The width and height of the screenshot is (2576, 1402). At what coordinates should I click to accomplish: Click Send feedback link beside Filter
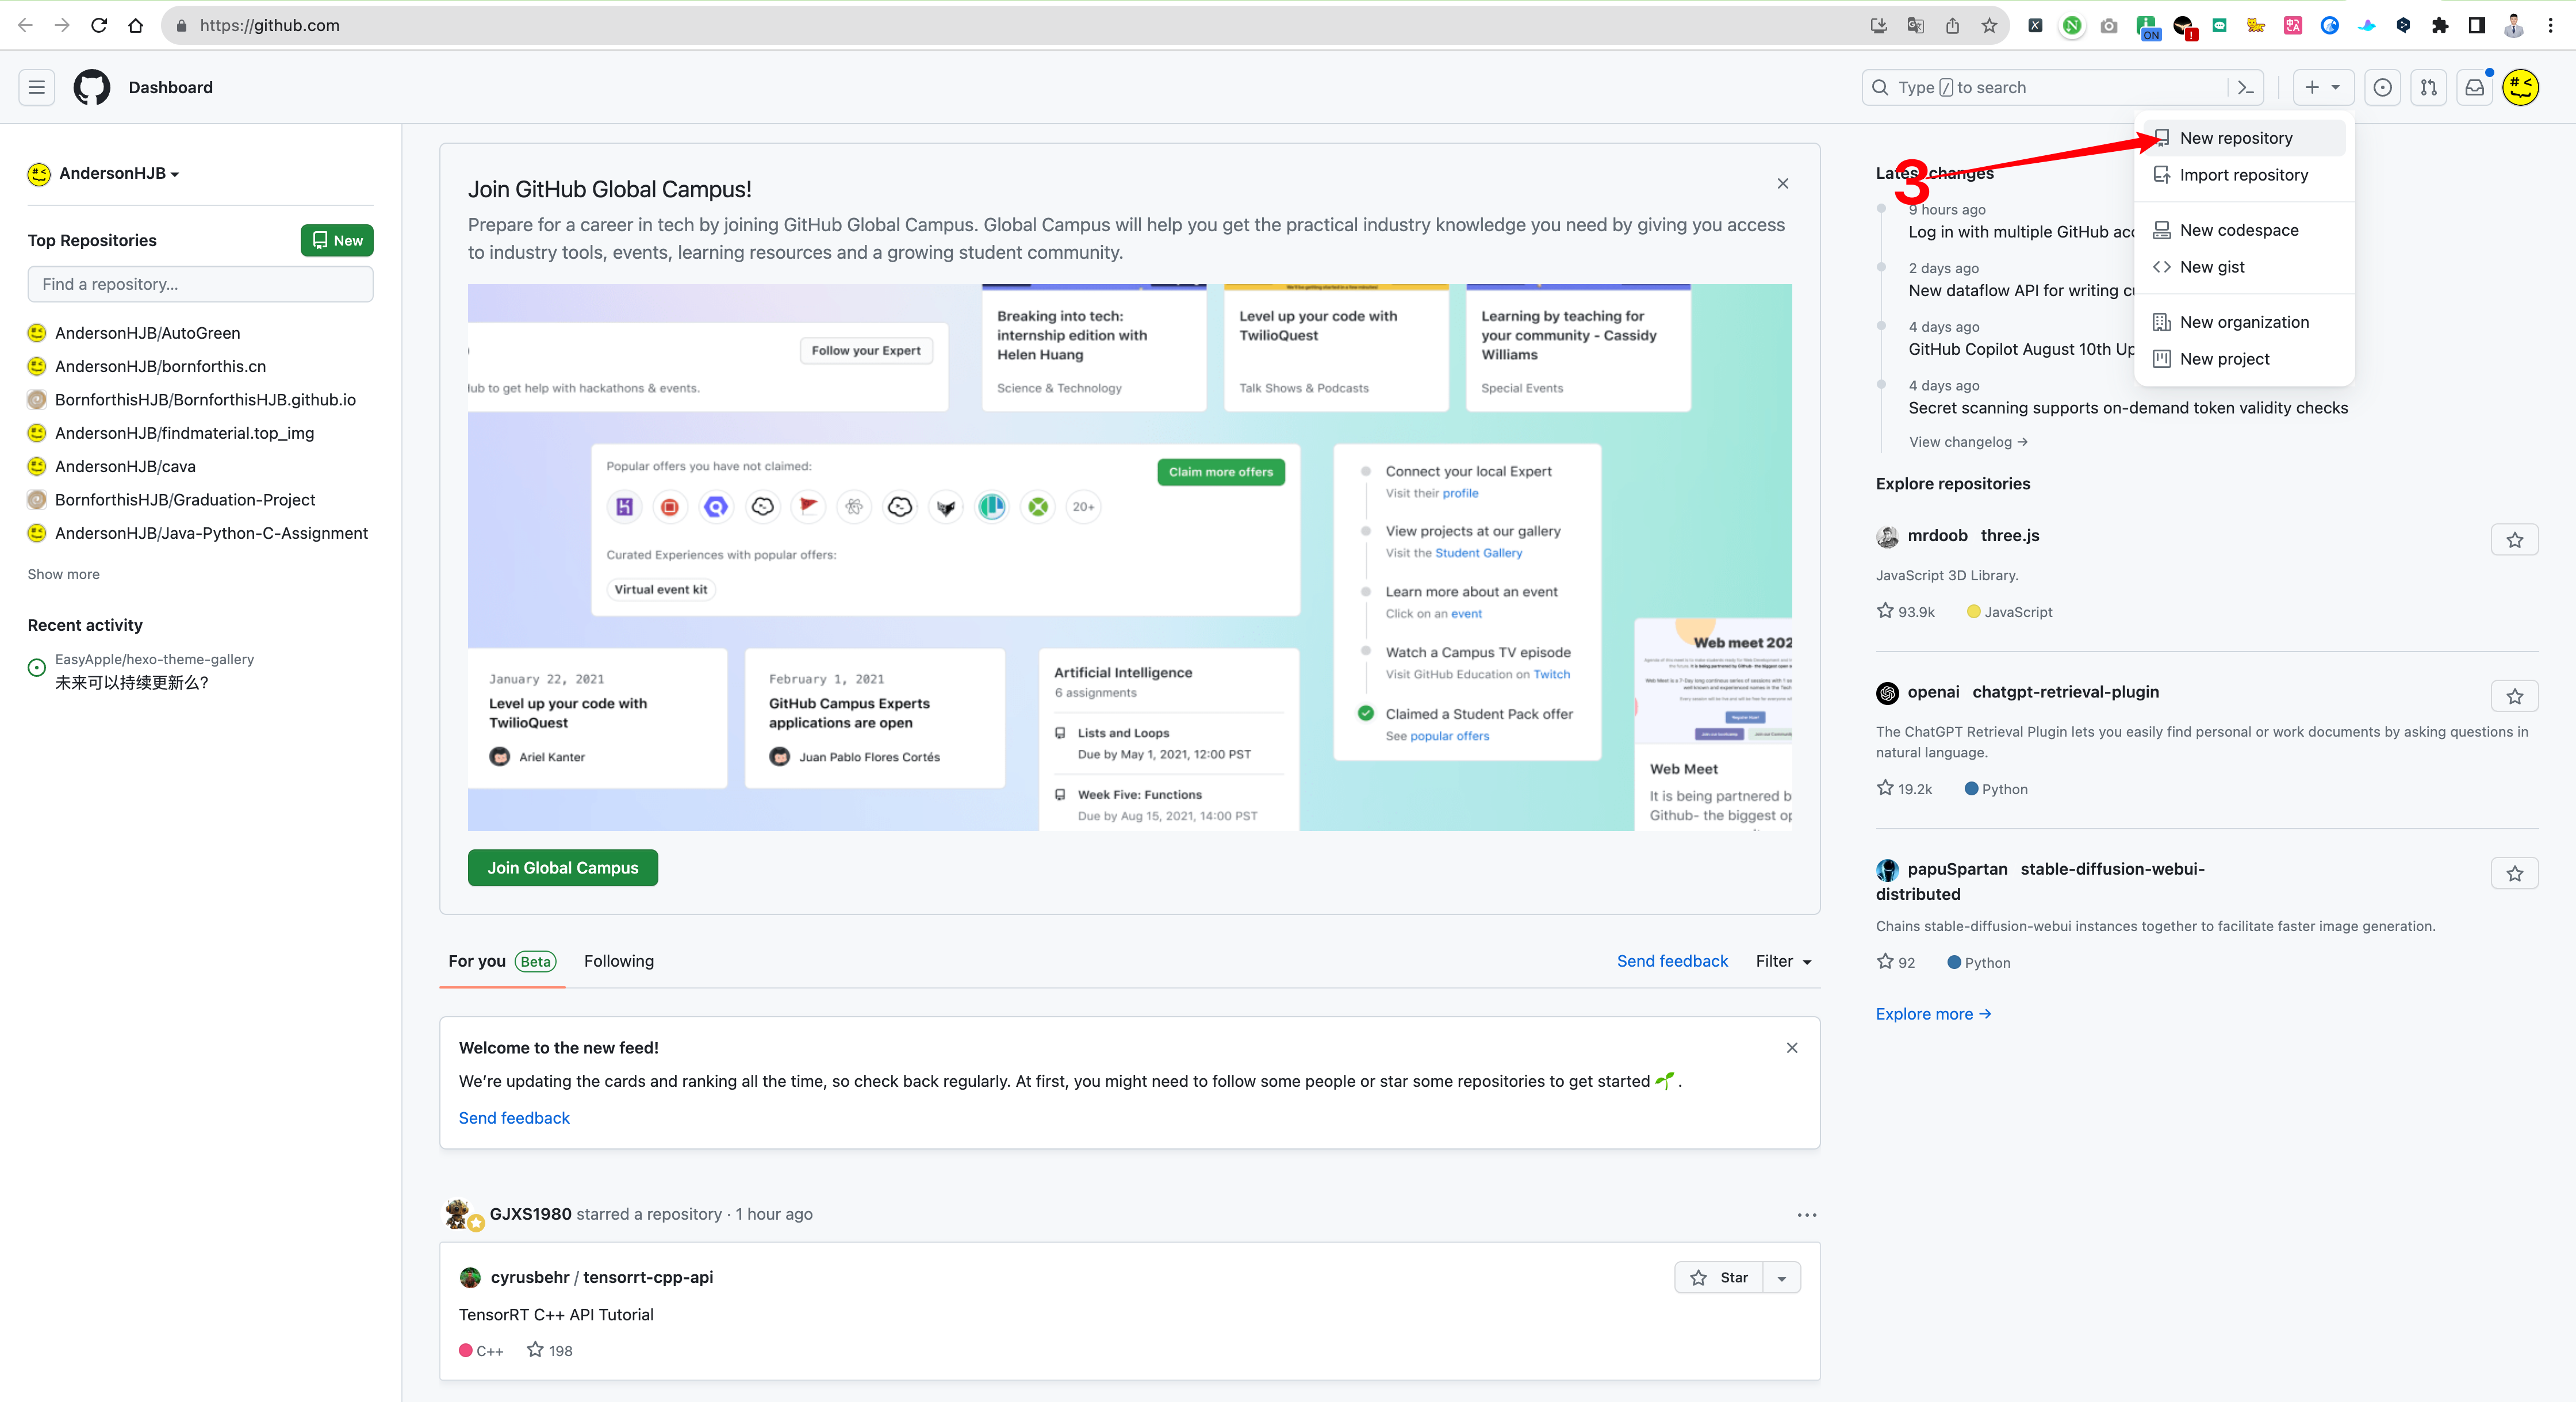[x=1672, y=961]
